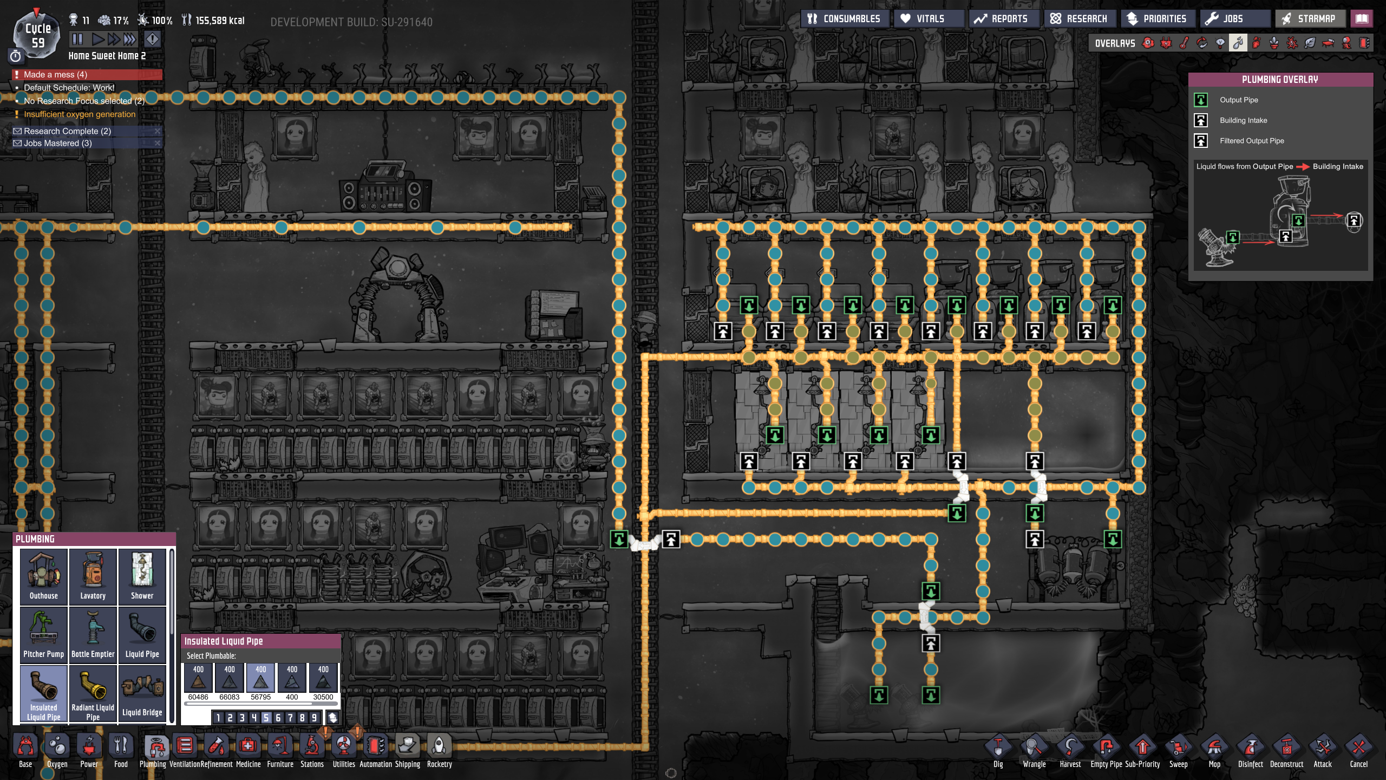The width and height of the screenshot is (1386, 780).
Task: Select the Power overlay icon
Action: point(1166,43)
